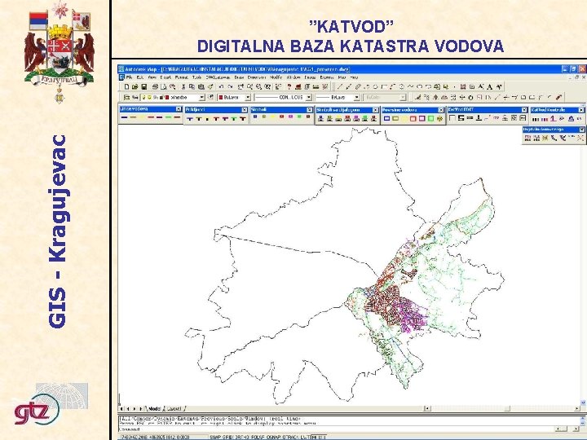The image size is (587, 440).
Task: Click the blue computer symbol icon
Action: (x=320, y=118)
